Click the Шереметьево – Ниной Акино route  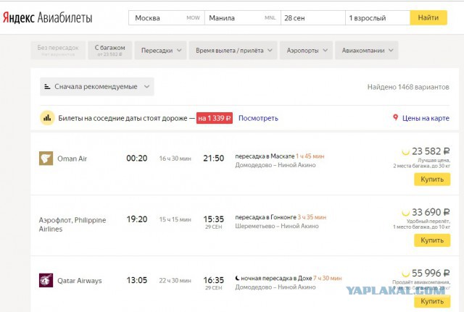point(277,226)
